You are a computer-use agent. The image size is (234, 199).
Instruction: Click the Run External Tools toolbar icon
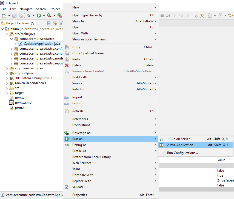60,16
